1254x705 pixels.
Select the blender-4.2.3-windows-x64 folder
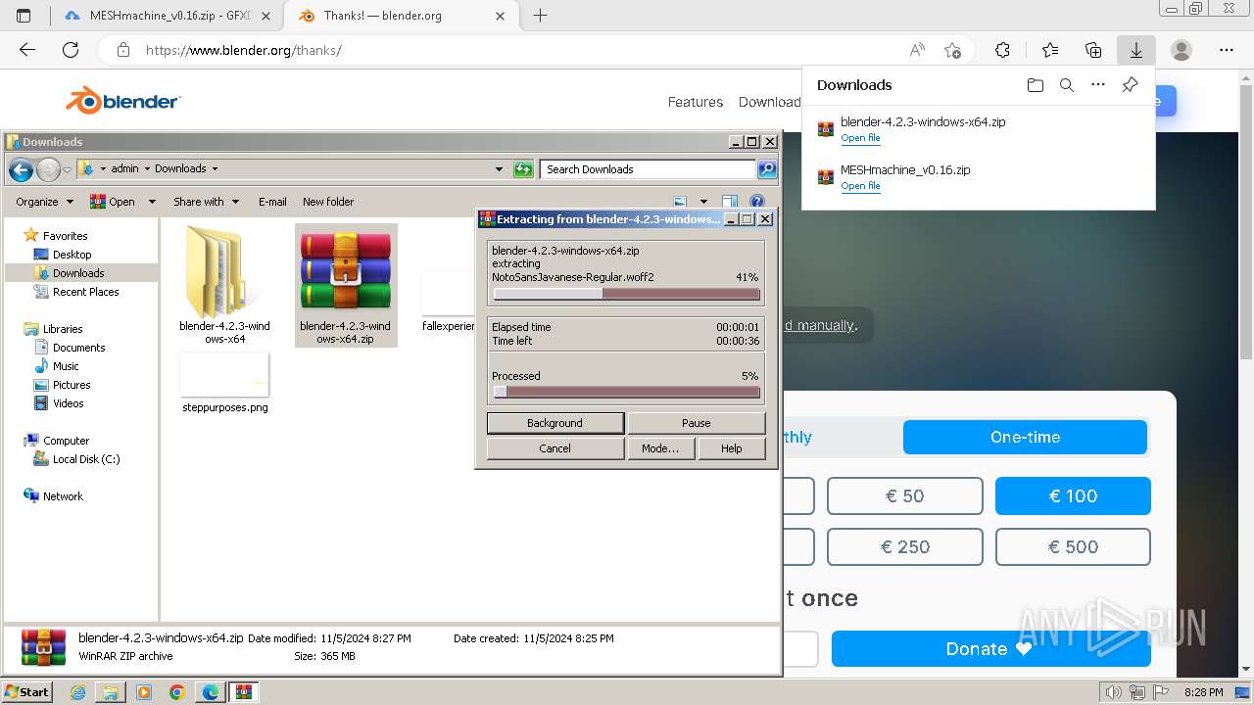tap(224, 285)
